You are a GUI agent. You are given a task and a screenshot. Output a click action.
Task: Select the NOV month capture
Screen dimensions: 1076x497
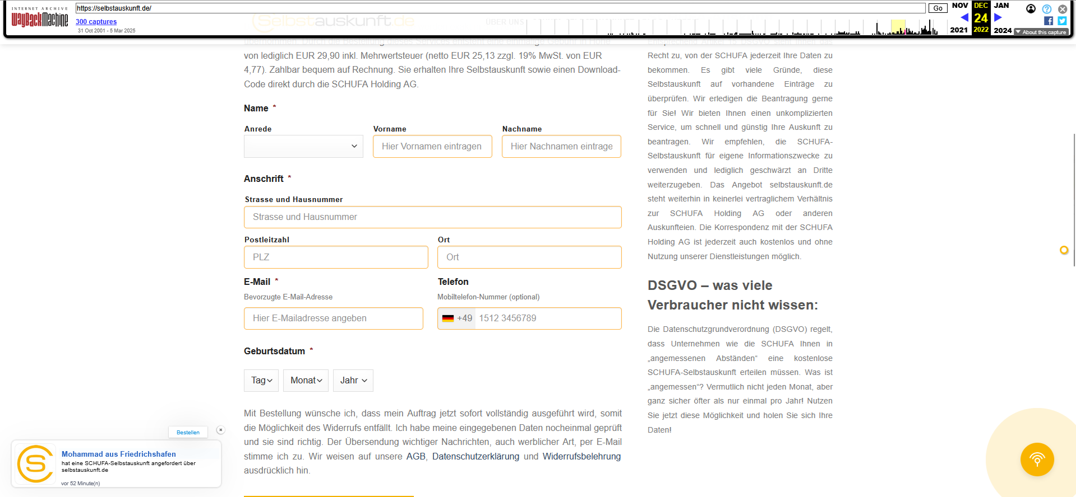[960, 6]
